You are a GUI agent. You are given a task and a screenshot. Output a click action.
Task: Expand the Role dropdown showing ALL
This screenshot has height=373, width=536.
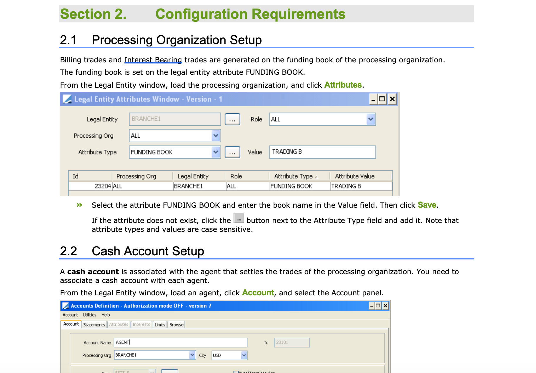pos(370,119)
